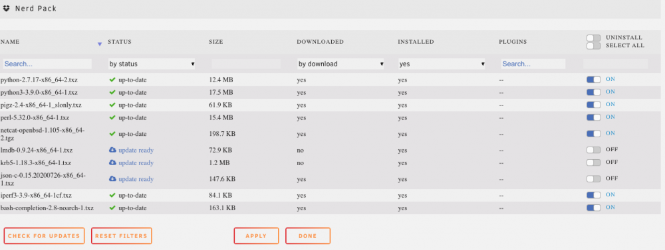Click the APPLY button
Screen dimensions: 665x250
coord(256,236)
